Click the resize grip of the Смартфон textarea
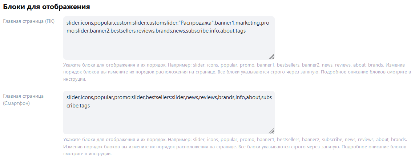Image resolution: width=411 pixels, height=161 pixels. (x=271, y=131)
